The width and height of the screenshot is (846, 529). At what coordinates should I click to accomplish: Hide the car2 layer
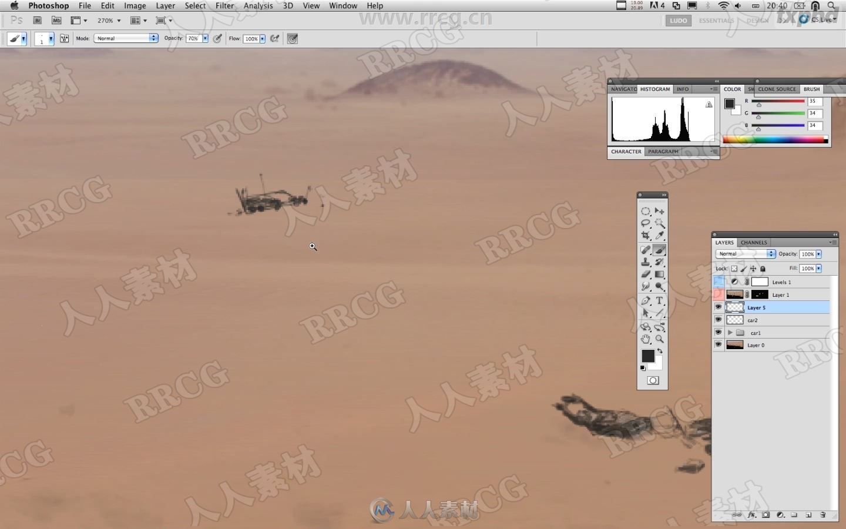(719, 320)
